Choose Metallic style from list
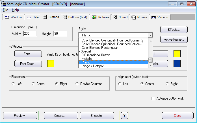Screen dimensions: 197x123 pyautogui.click(x=113, y=59)
